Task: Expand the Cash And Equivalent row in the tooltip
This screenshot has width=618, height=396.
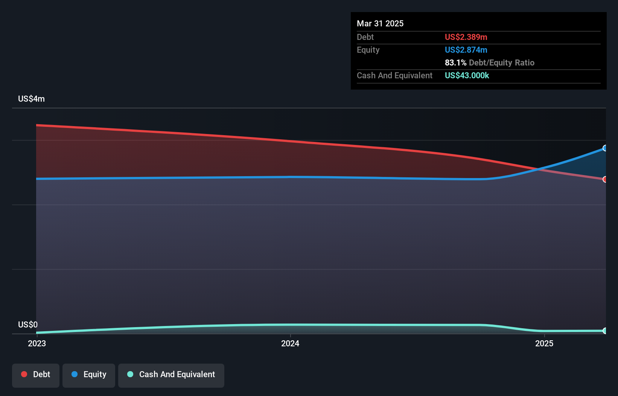Action: coord(394,75)
